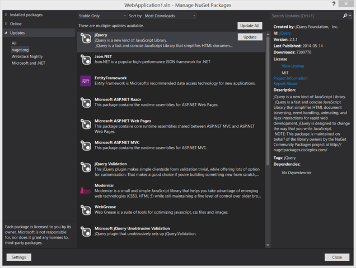Select the Webstack Nightly source
The height and width of the screenshot is (268, 356).
[x=27, y=56]
